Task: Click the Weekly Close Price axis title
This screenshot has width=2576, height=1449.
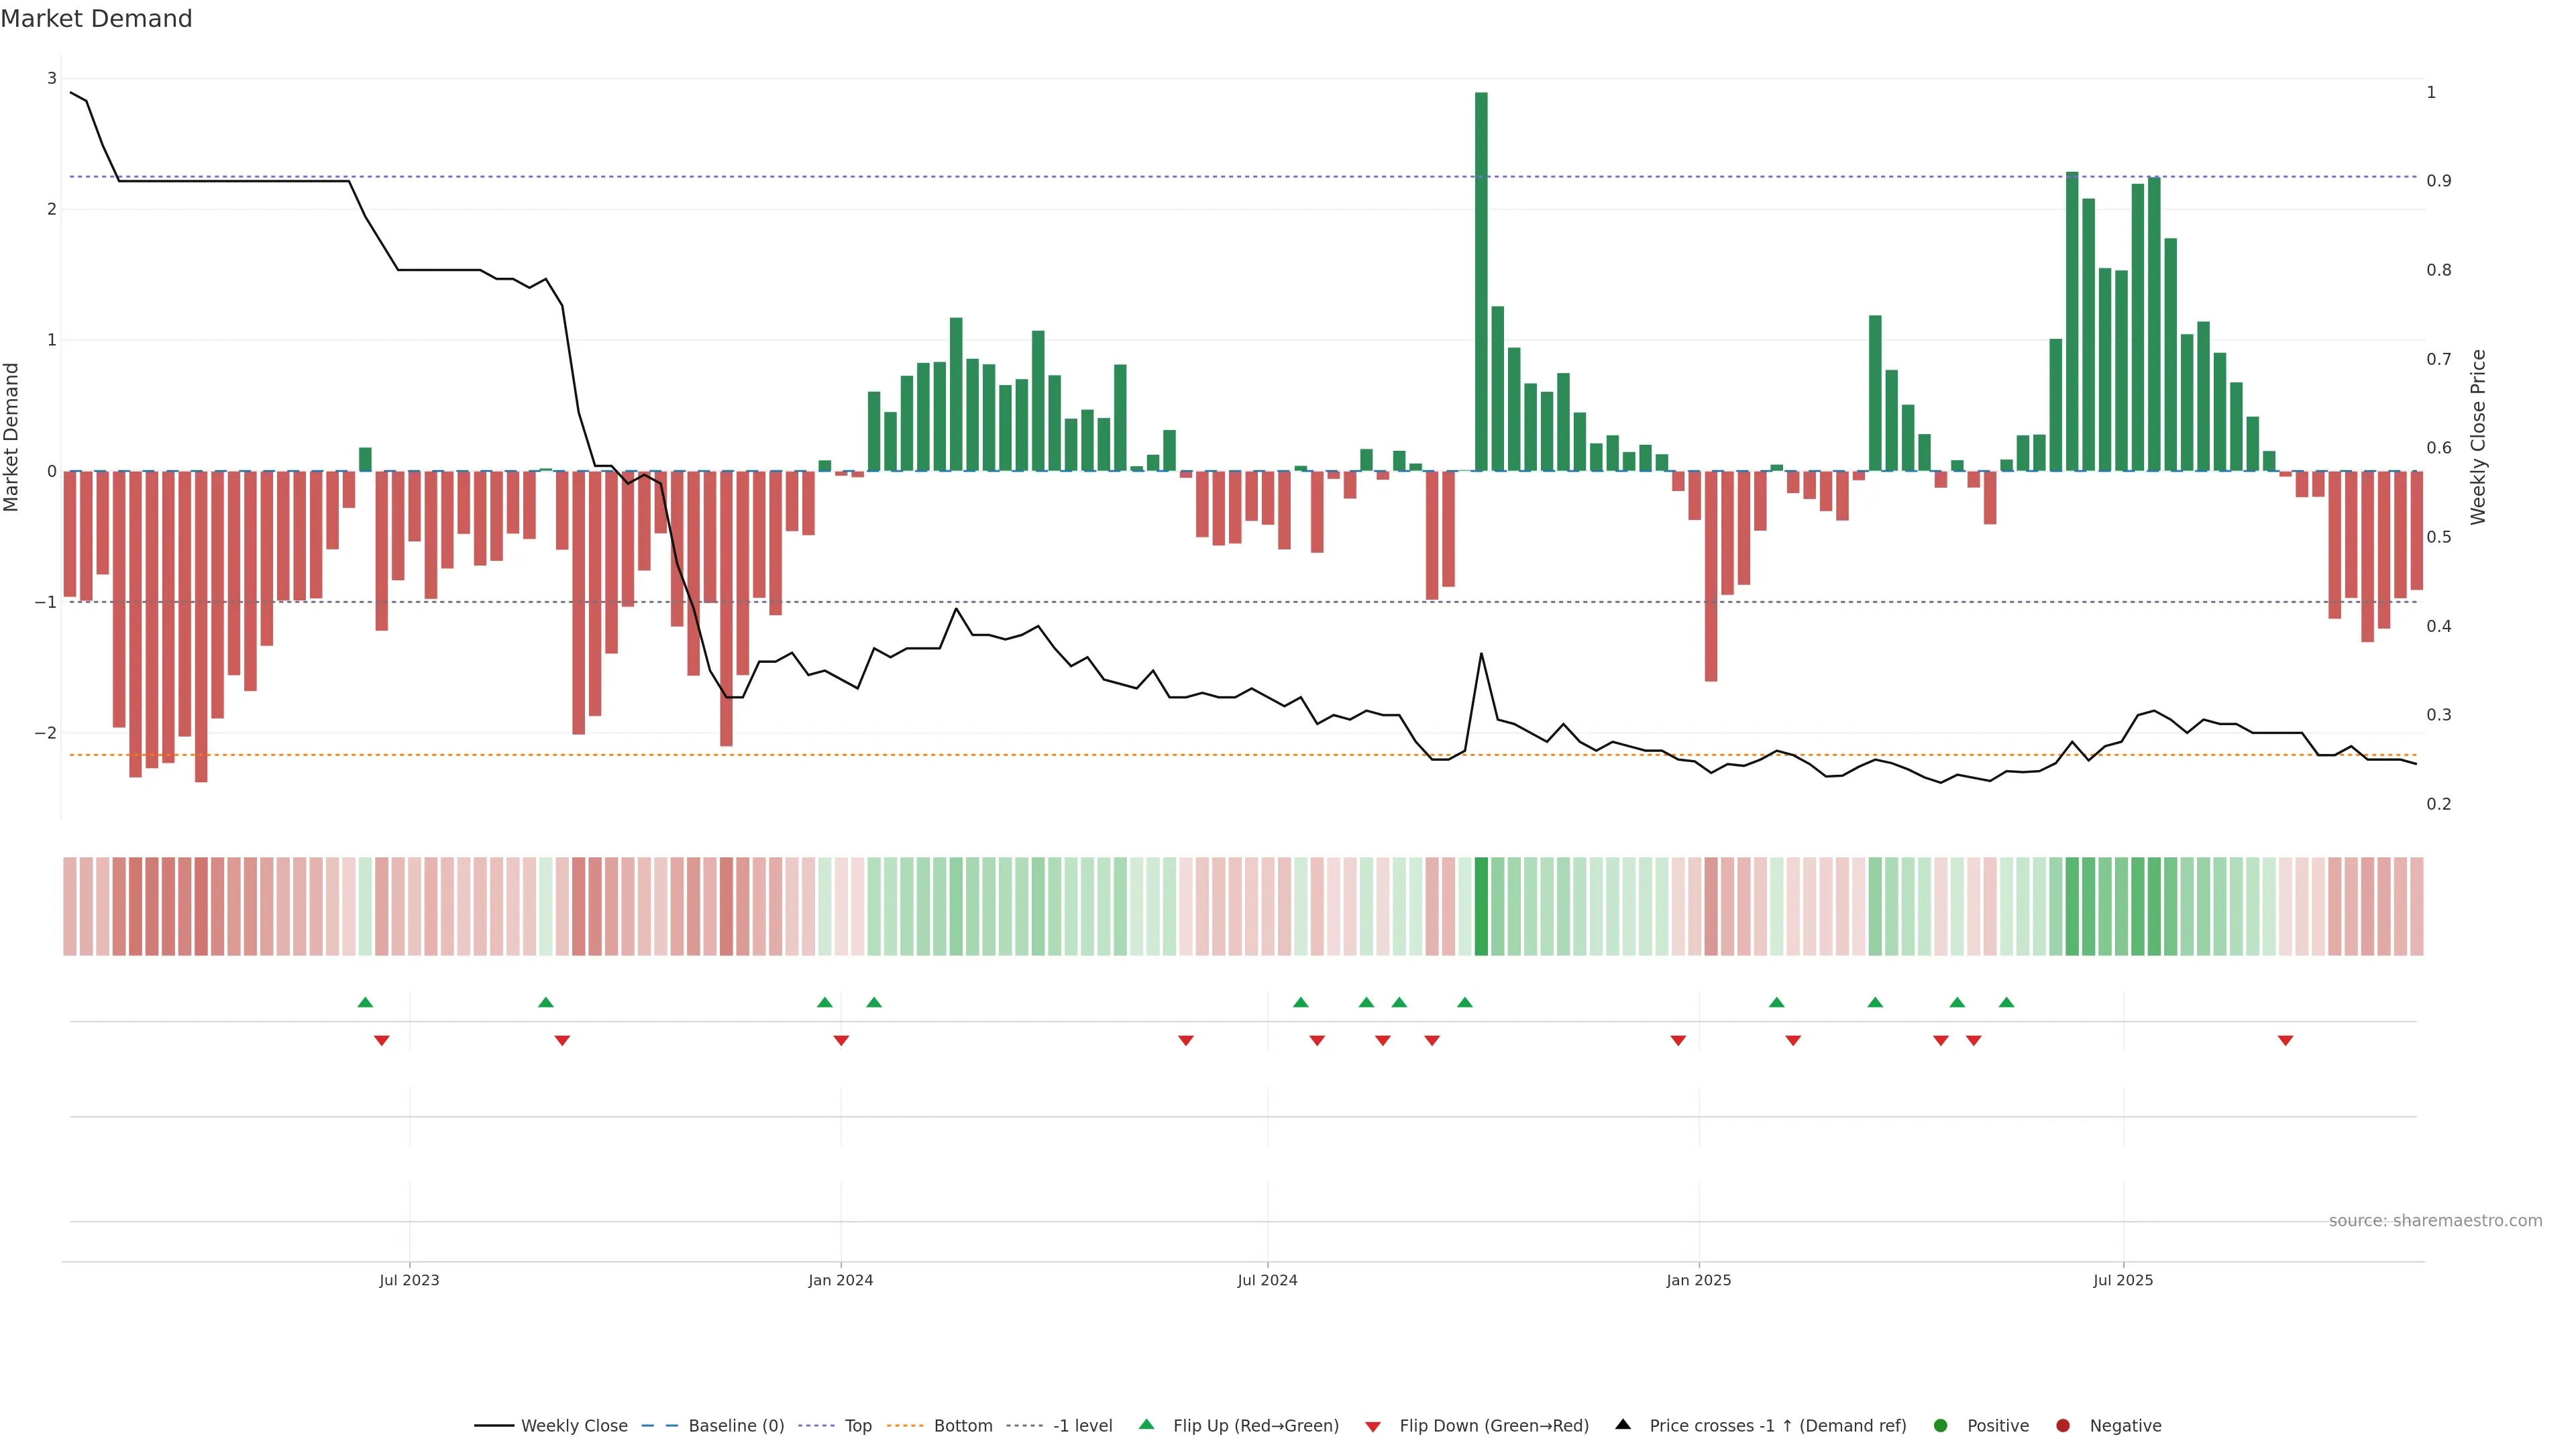Action: pos(2477,437)
